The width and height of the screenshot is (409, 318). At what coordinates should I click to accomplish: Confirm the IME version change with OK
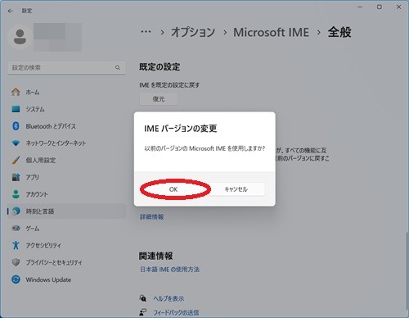[173, 189]
